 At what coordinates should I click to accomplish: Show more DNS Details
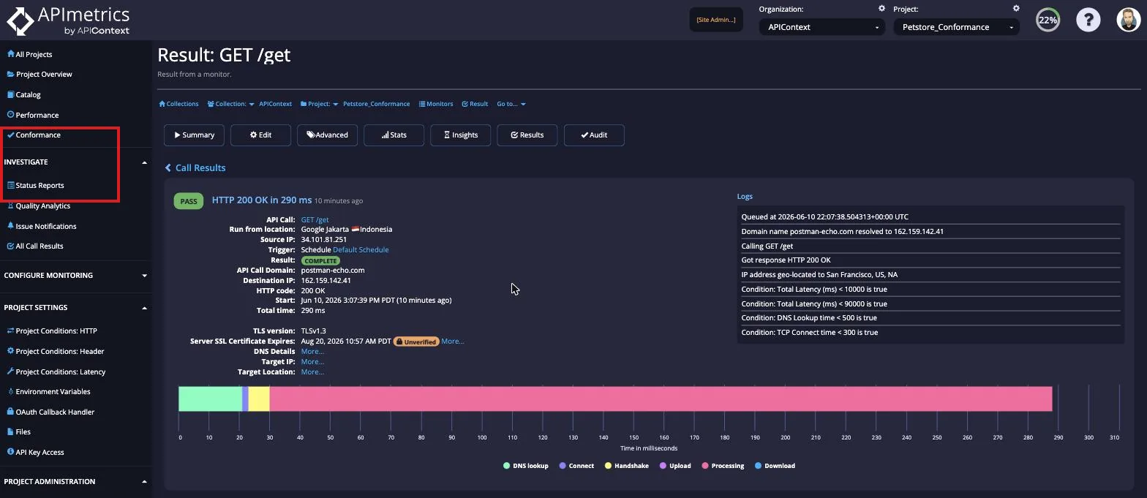tap(312, 352)
